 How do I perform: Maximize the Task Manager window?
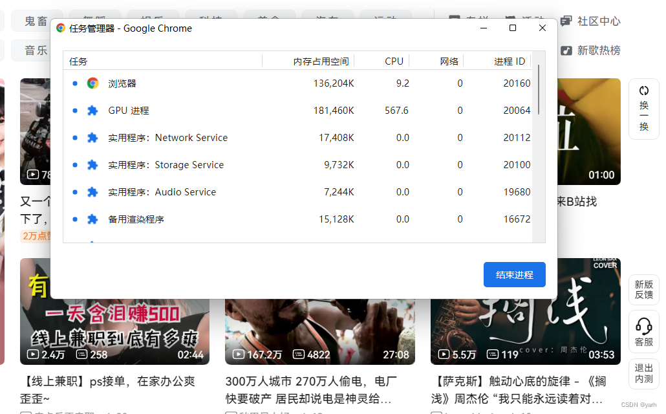click(x=513, y=28)
